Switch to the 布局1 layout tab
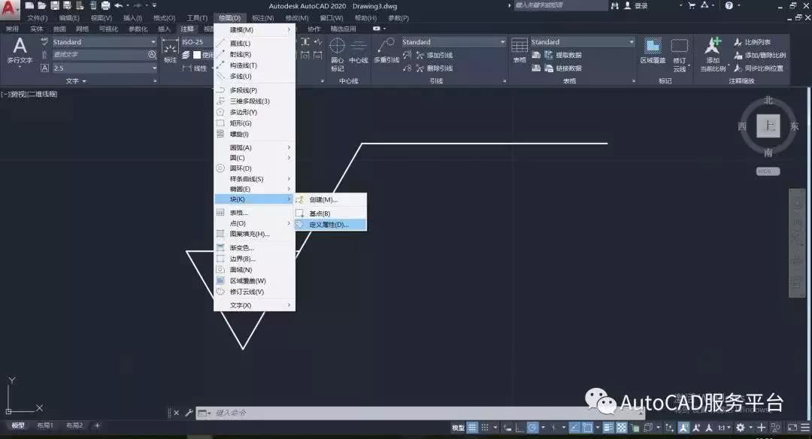Viewport: 812px width, 439px height. pyautogui.click(x=44, y=425)
